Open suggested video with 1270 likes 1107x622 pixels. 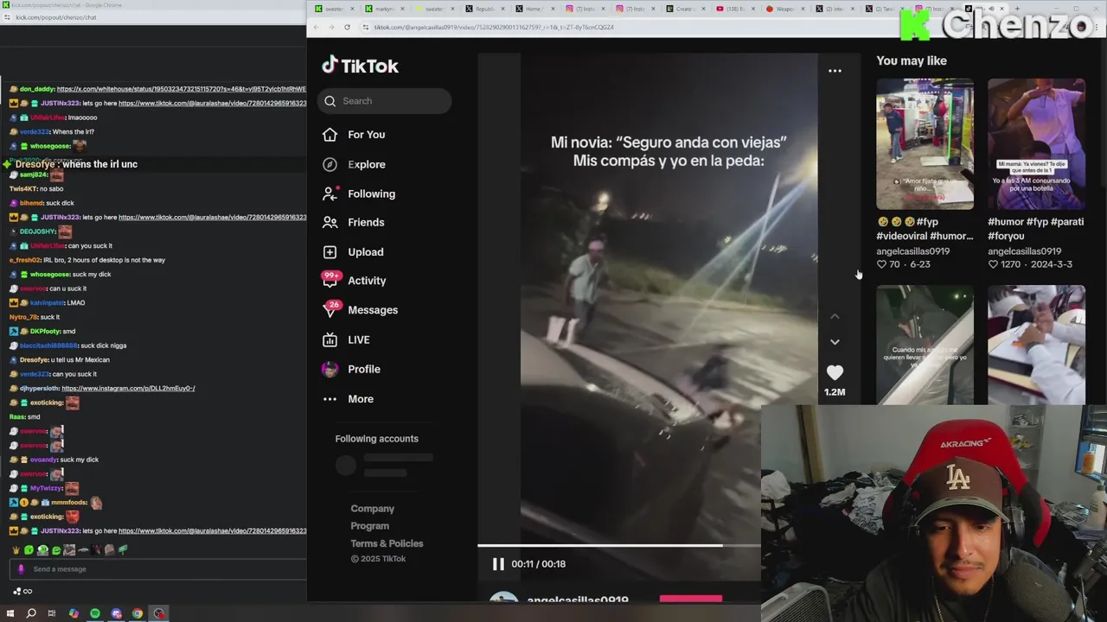coord(1036,144)
